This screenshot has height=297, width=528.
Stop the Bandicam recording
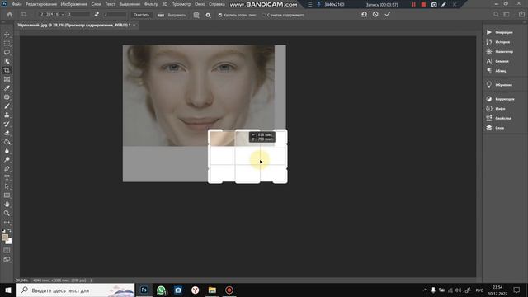[423, 4]
